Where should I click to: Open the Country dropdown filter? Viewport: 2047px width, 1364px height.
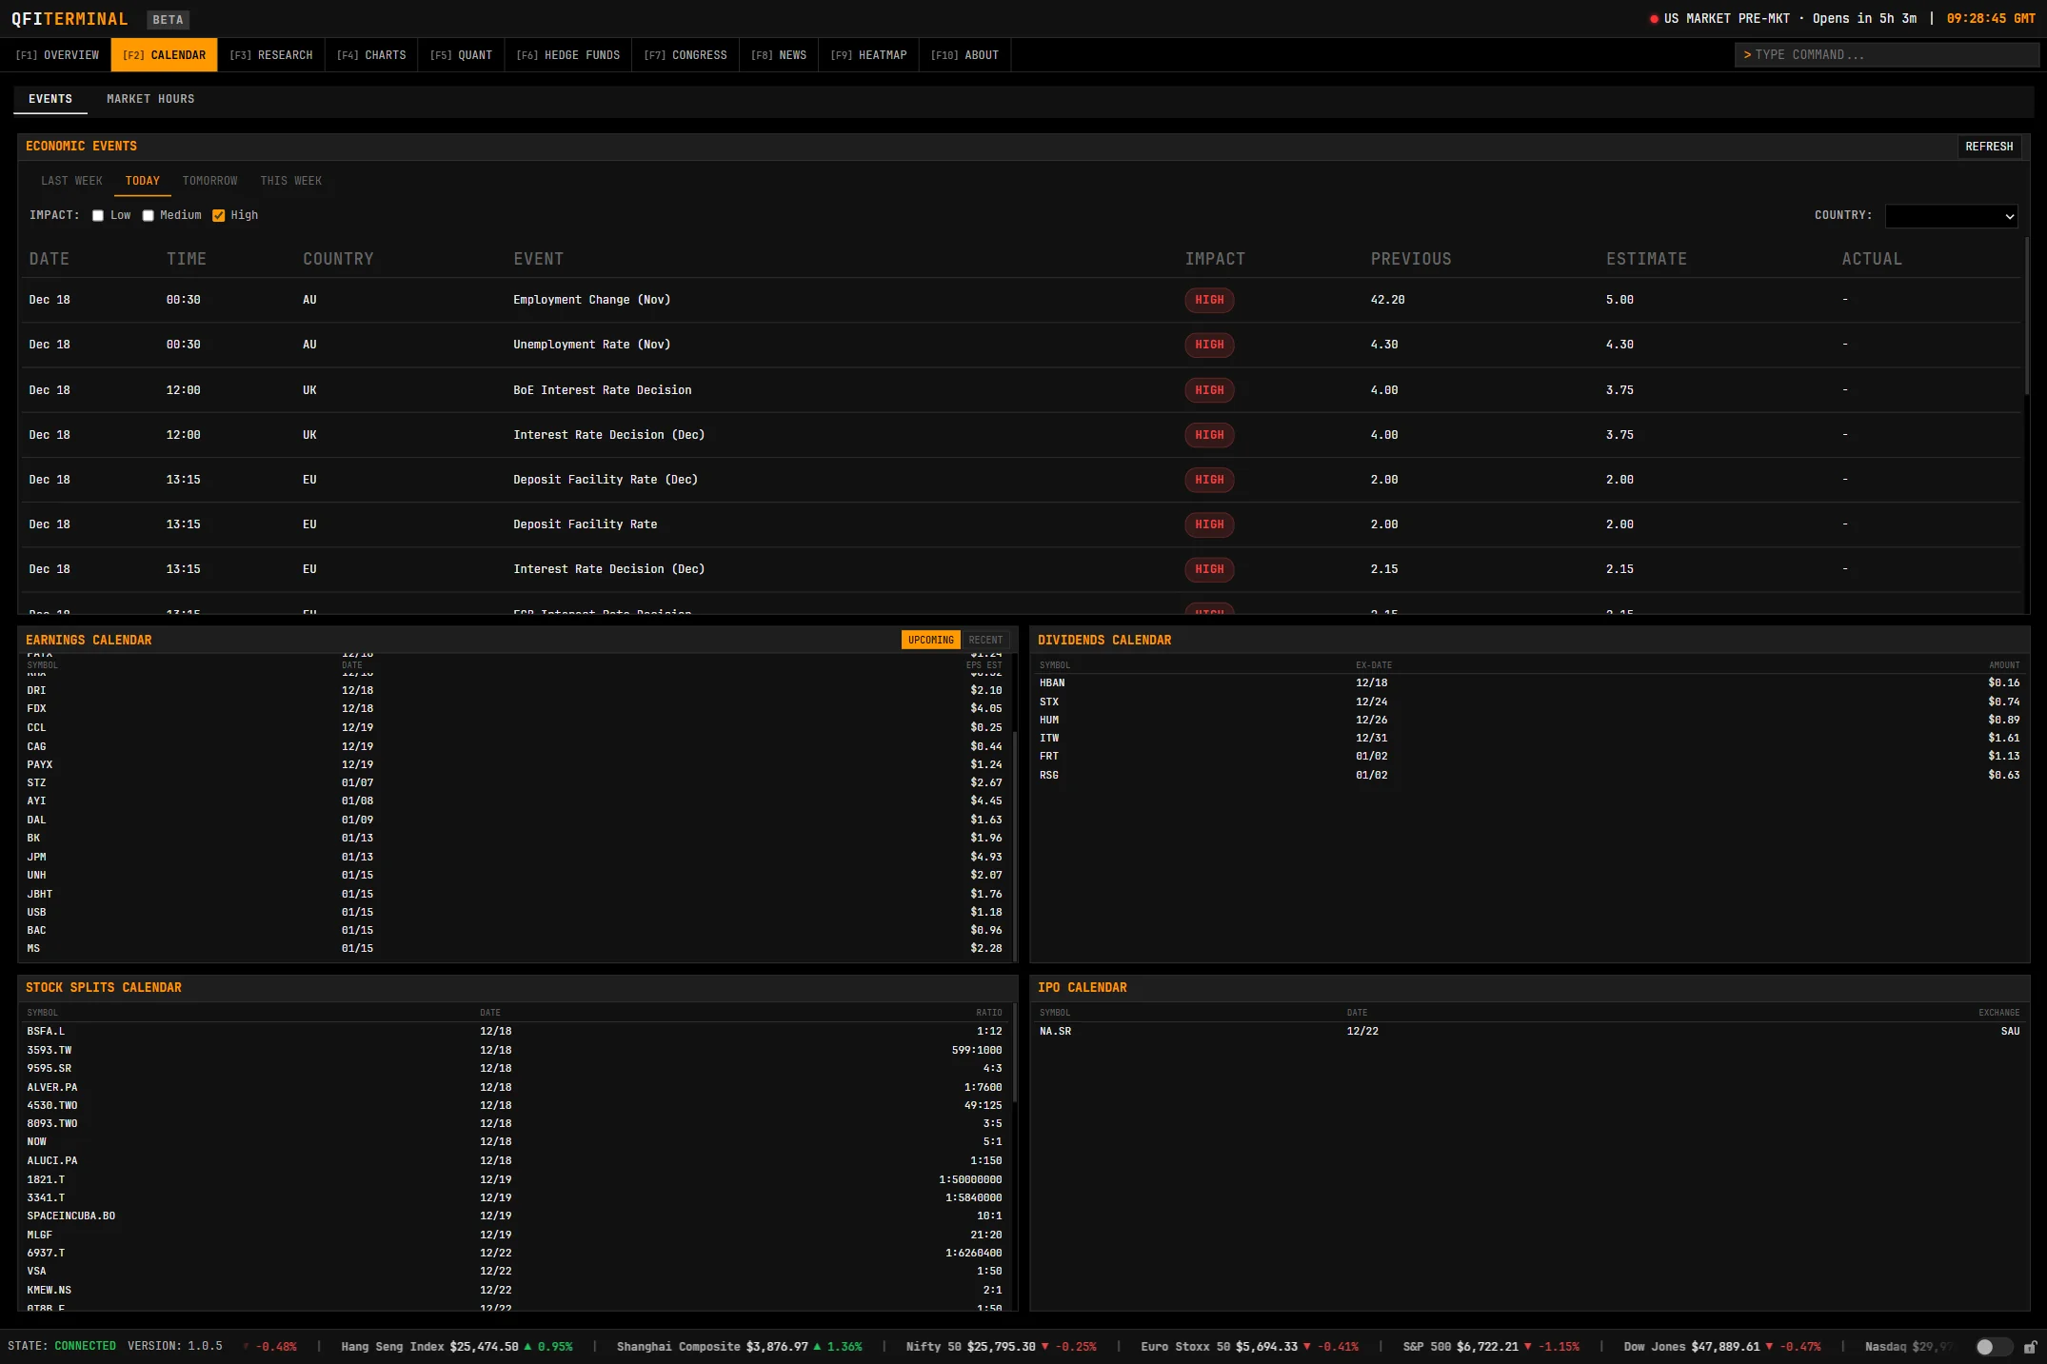click(x=1951, y=216)
